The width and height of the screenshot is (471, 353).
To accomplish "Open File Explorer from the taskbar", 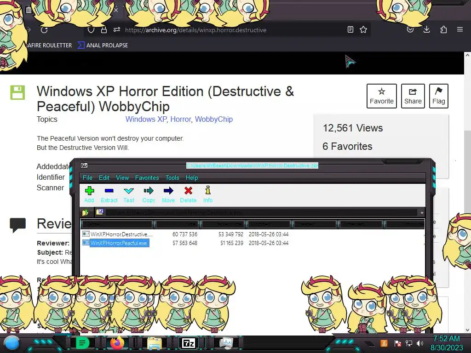I will coord(155,343).
